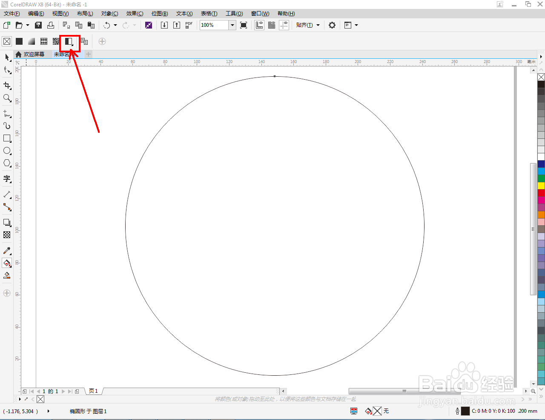Go to the next page arrow
Image resolution: width=545 pixels, height=420 pixels.
[63, 391]
